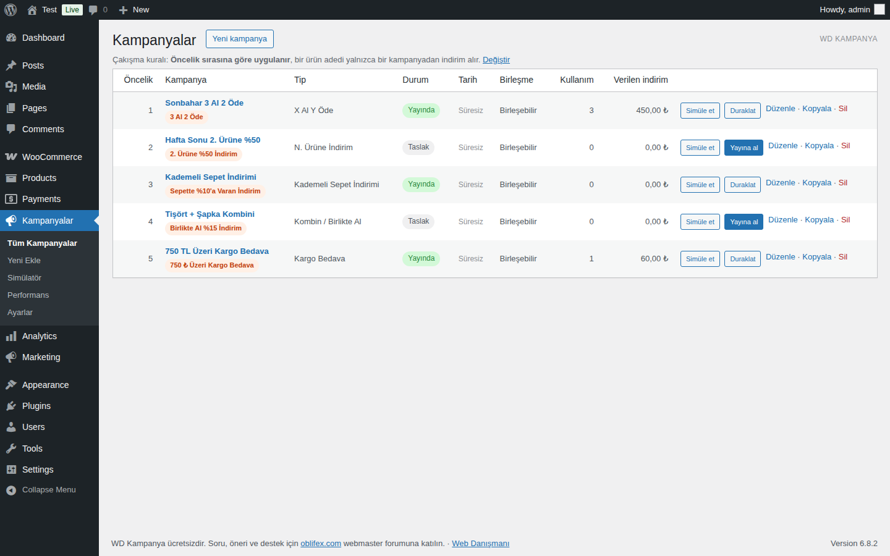The height and width of the screenshot is (556, 890).
Task: Click the WordPress logo icon
Action: tap(11, 10)
